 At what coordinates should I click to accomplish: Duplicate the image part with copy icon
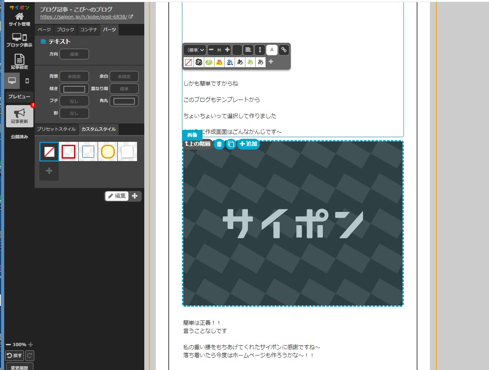point(231,144)
